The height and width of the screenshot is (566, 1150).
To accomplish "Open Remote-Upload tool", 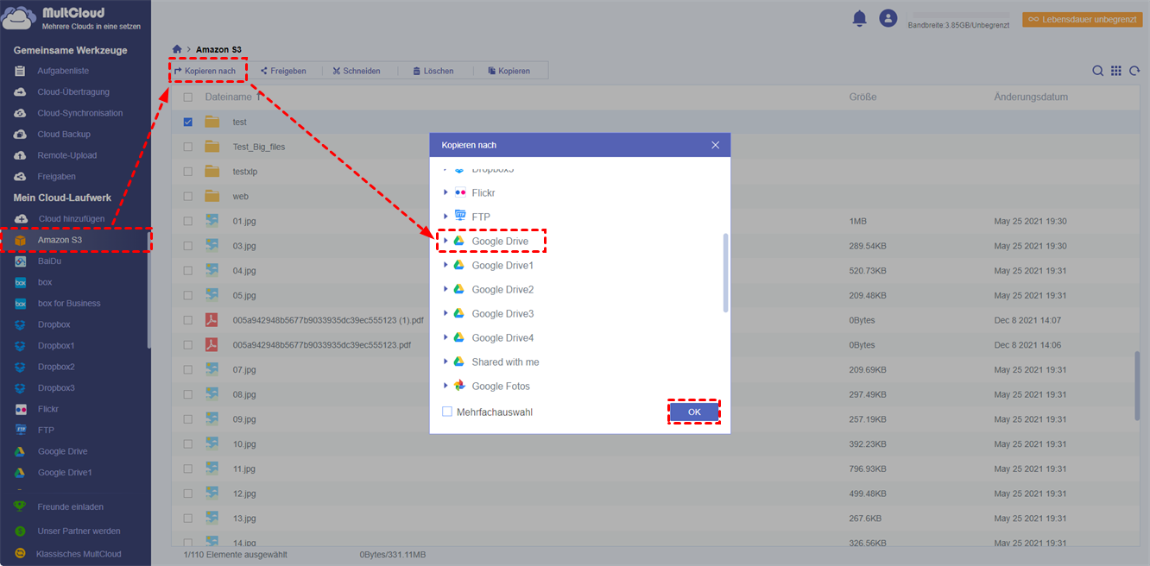I will (67, 155).
